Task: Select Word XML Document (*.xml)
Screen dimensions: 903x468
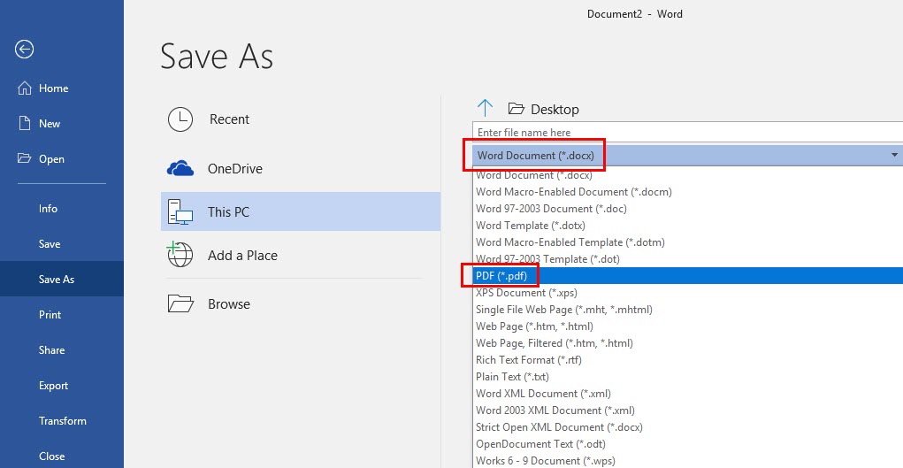Action: click(x=687, y=393)
